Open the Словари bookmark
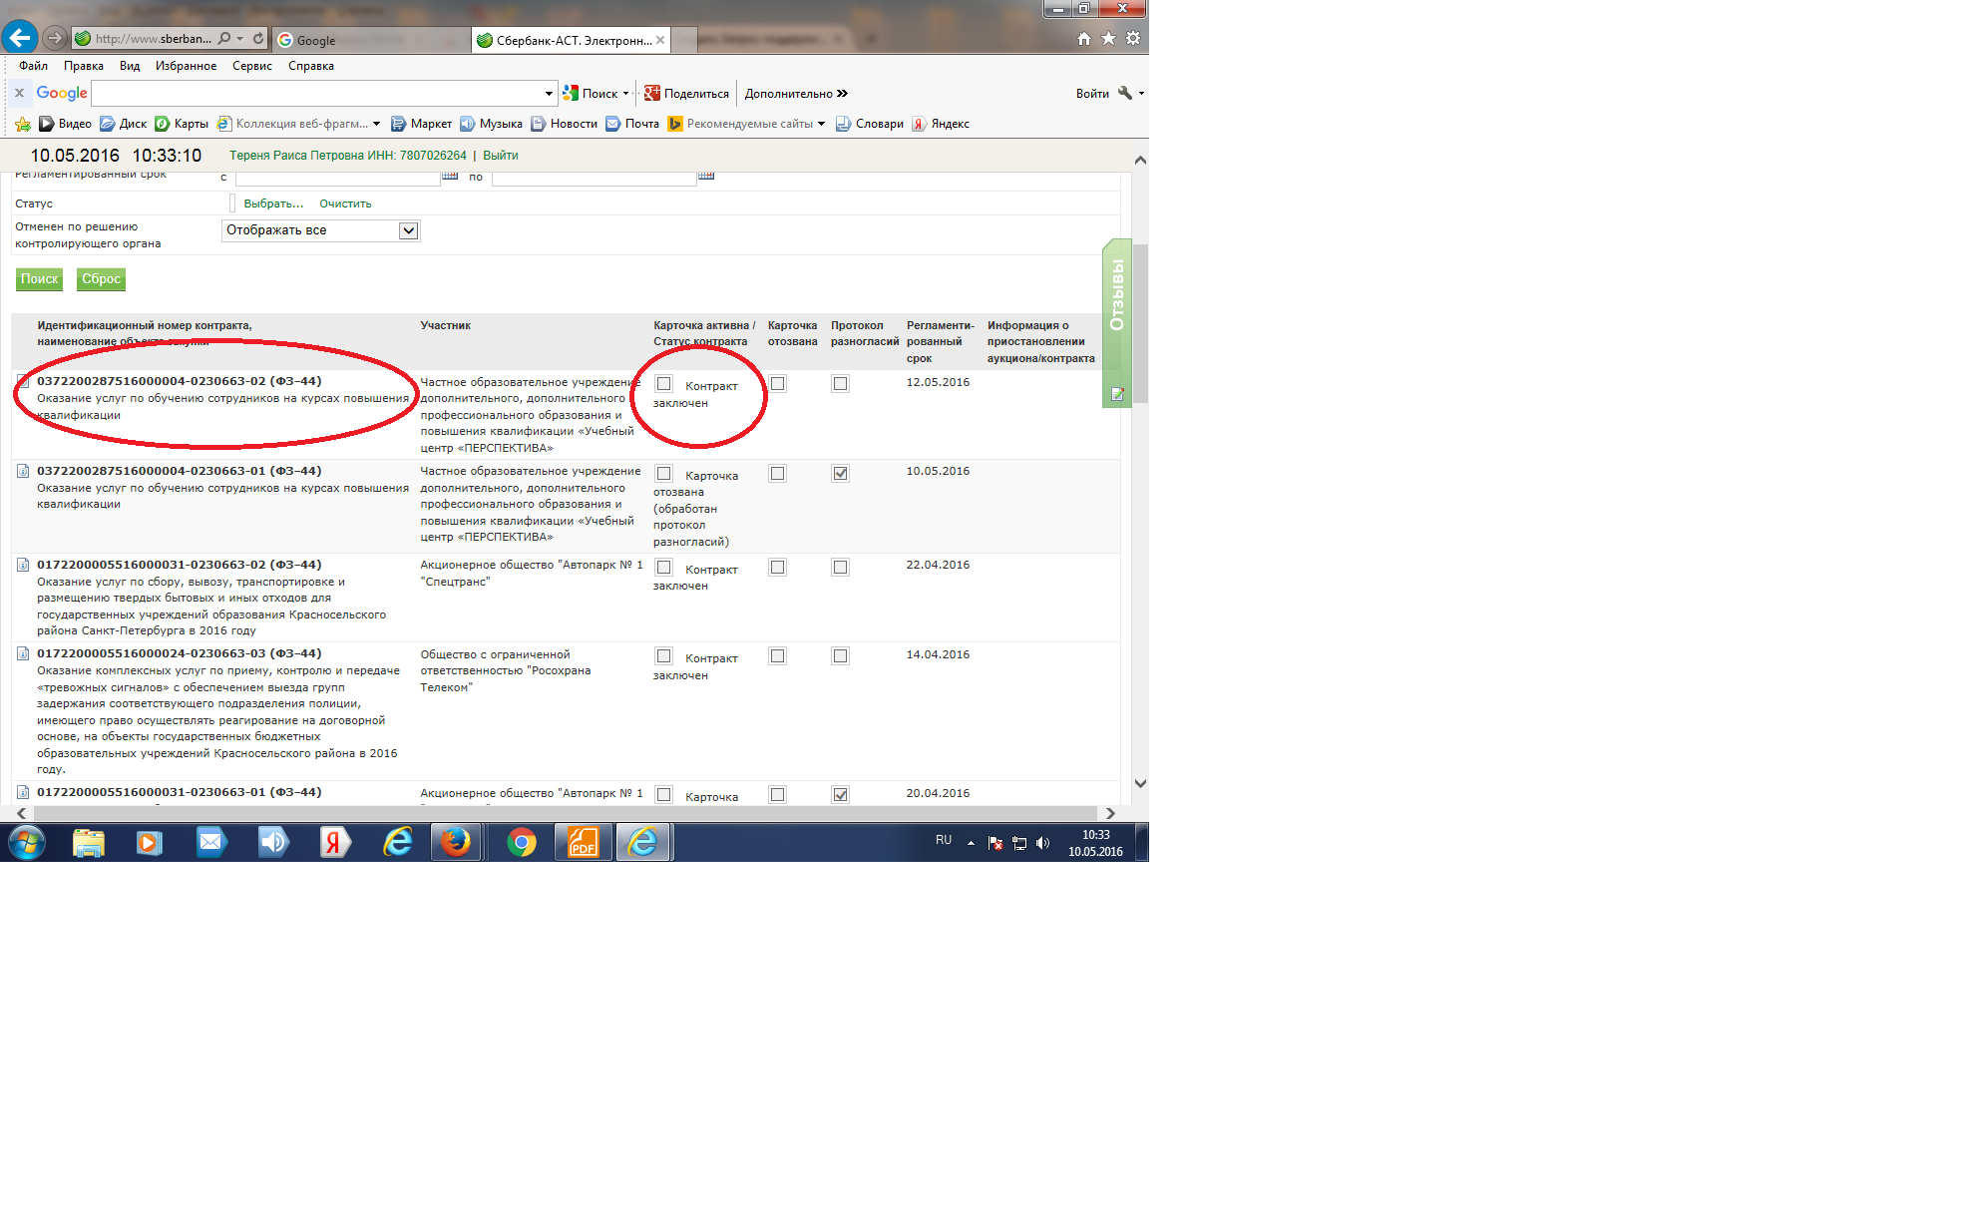 [869, 124]
